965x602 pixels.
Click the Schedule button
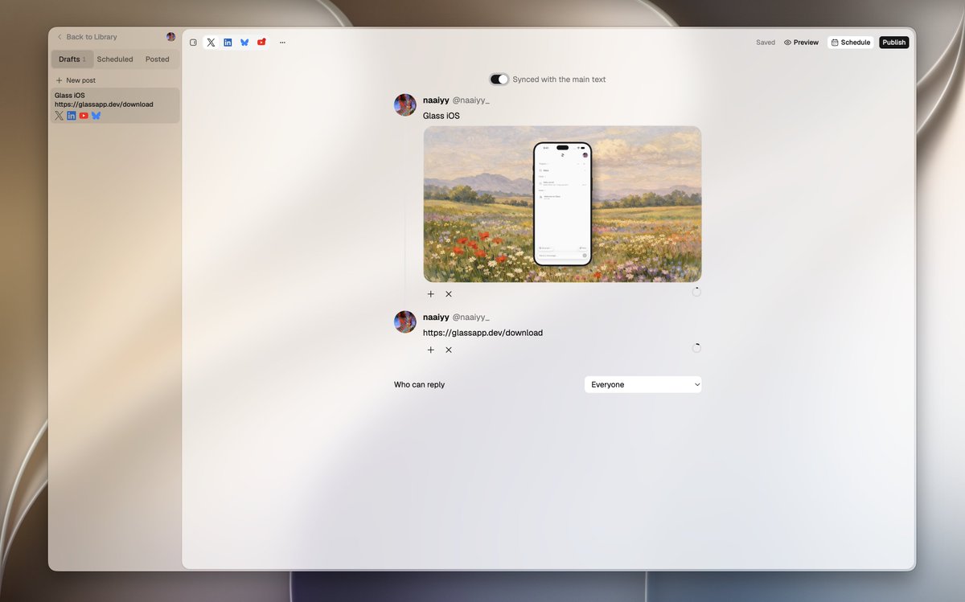pyautogui.click(x=851, y=43)
